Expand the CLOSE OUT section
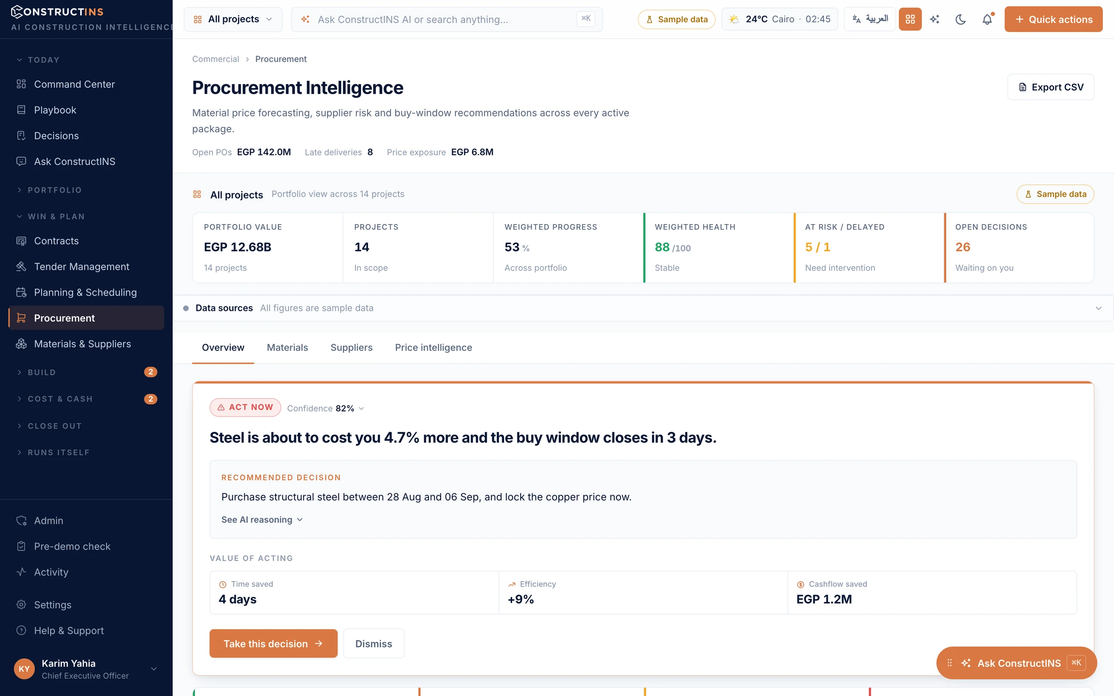 [x=50, y=426]
